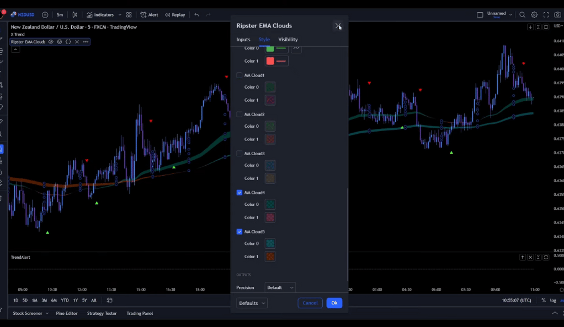Switch to the Style tab

click(x=264, y=40)
